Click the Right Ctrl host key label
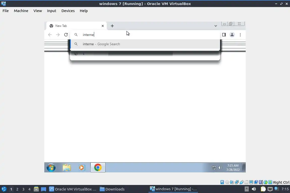 click(281, 182)
